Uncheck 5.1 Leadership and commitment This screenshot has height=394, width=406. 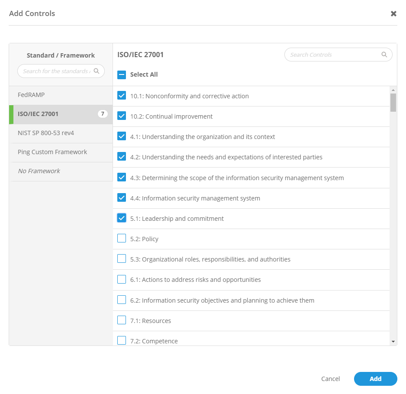tap(122, 218)
